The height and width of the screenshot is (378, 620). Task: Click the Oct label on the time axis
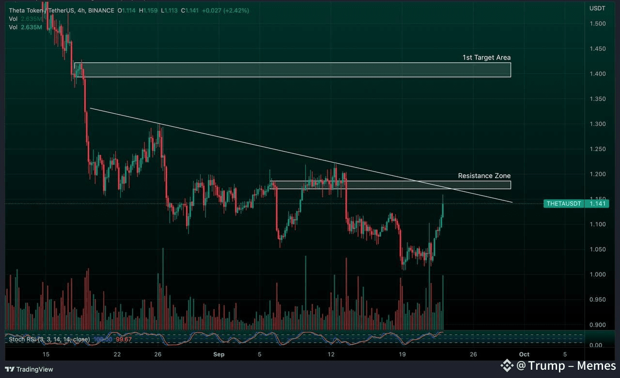[524, 354]
